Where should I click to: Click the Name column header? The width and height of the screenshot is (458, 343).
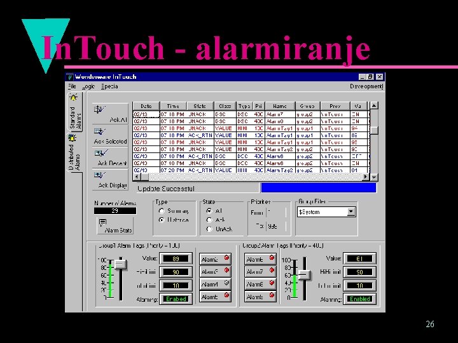pyautogui.click(x=280, y=106)
